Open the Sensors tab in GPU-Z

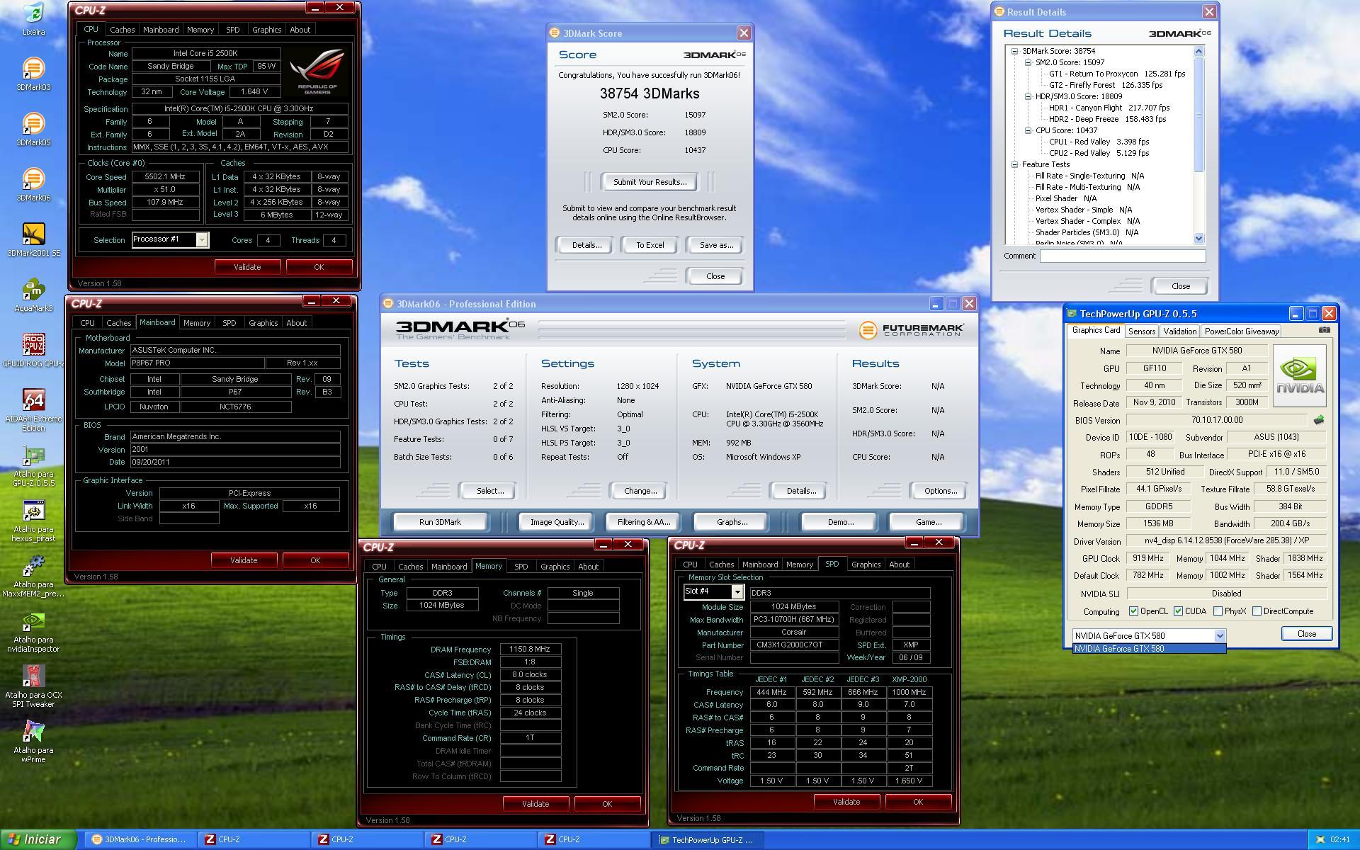[1141, 331]
